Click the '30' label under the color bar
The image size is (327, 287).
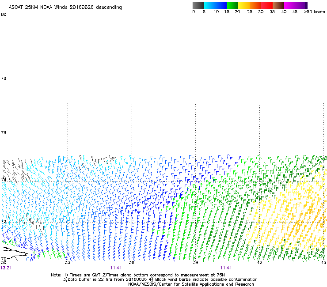pos(261,12)
